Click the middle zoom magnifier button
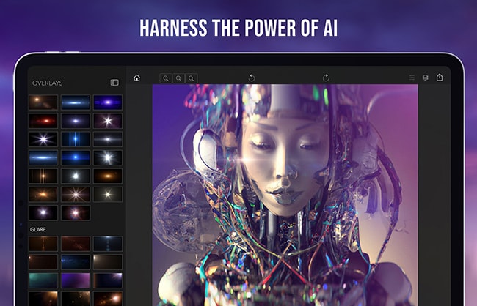 178,78
